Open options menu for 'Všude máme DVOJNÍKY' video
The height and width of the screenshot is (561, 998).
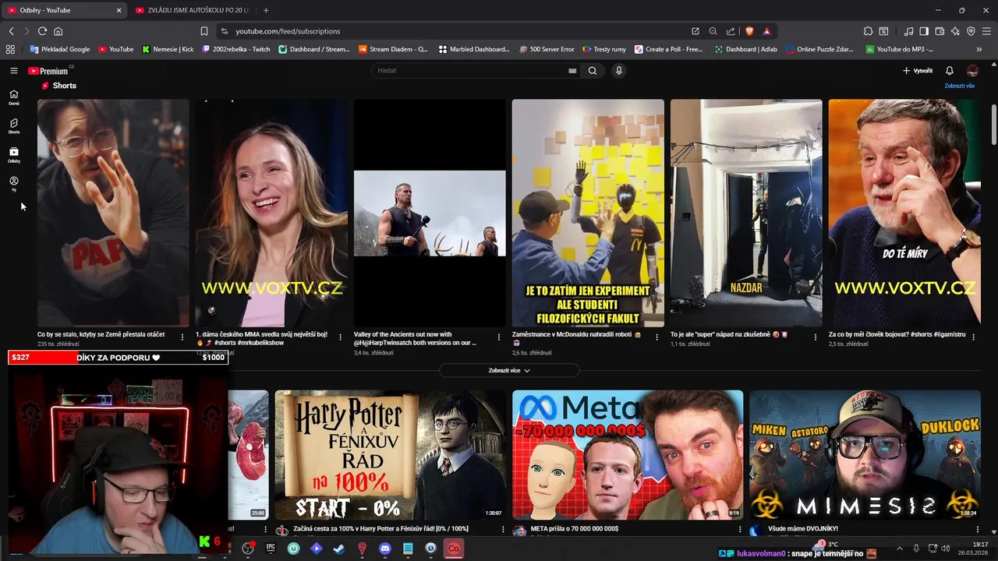(977, 530)
